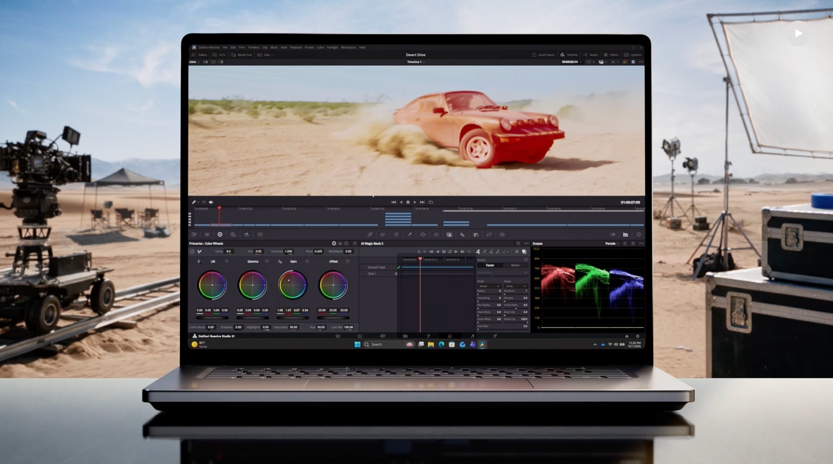Open the Workspace menu
The height and width of the screenshot is (464, 833).
click(x=348, y=47)
